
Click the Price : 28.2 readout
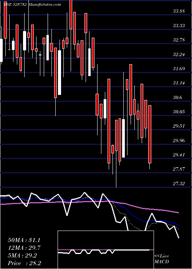[25, 263]
